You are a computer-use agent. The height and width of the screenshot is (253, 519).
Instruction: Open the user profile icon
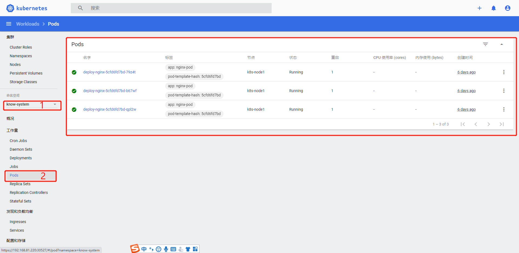(508, 8)
